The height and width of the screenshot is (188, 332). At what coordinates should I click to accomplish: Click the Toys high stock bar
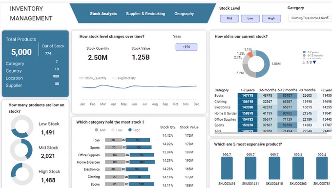point(138,140)
